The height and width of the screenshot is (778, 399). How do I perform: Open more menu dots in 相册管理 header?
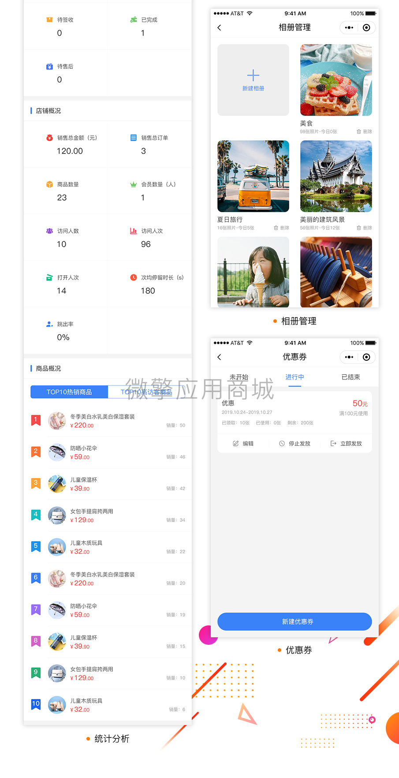pyautogui.click(x=349, y=27)
